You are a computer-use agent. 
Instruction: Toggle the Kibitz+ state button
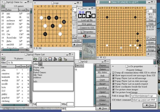[x=102, y=100]
